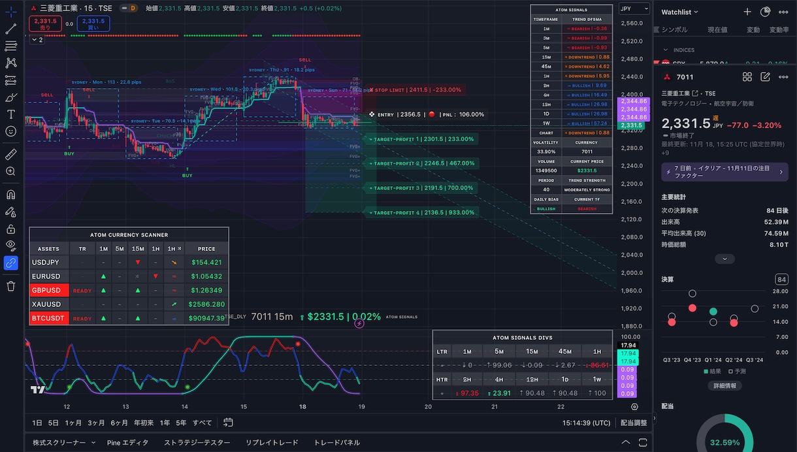Activate the zoom in tool
The width and height of the screenshot is (797, 452).
(x=10, y=171)
